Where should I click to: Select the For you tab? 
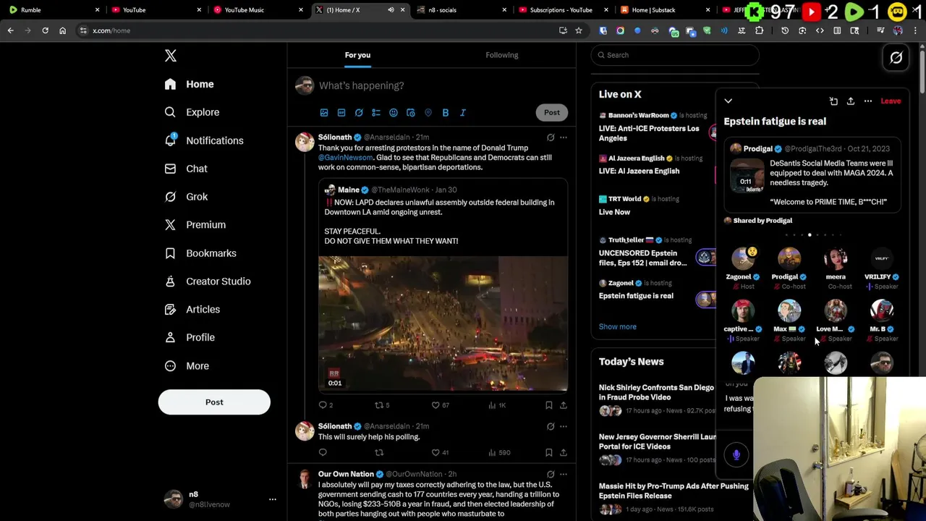point(357,55)
